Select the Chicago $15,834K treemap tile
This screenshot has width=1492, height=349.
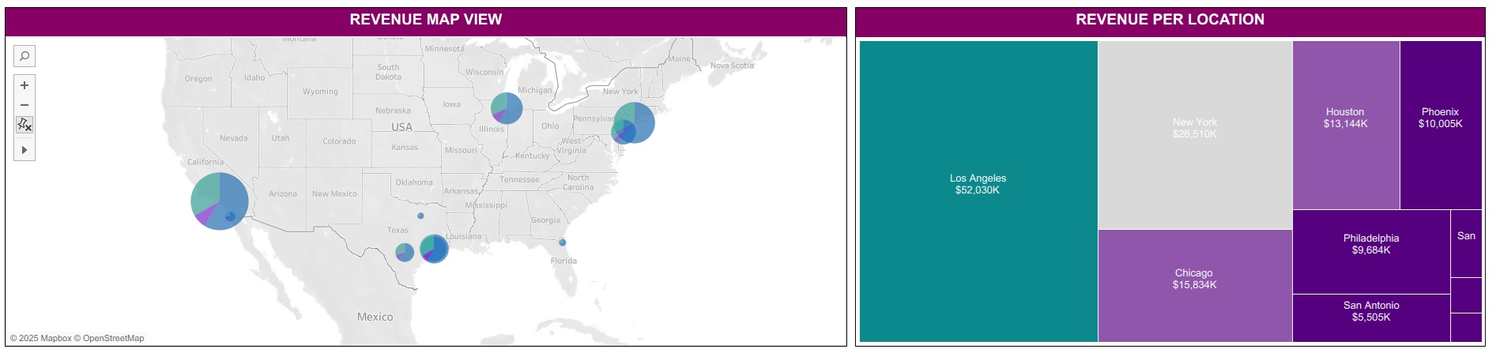(x=1195, y=286)
